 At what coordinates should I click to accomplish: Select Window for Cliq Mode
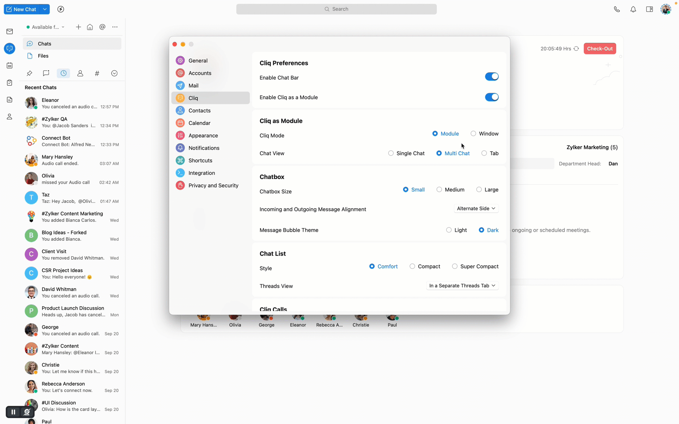click(x=484, y=134)
